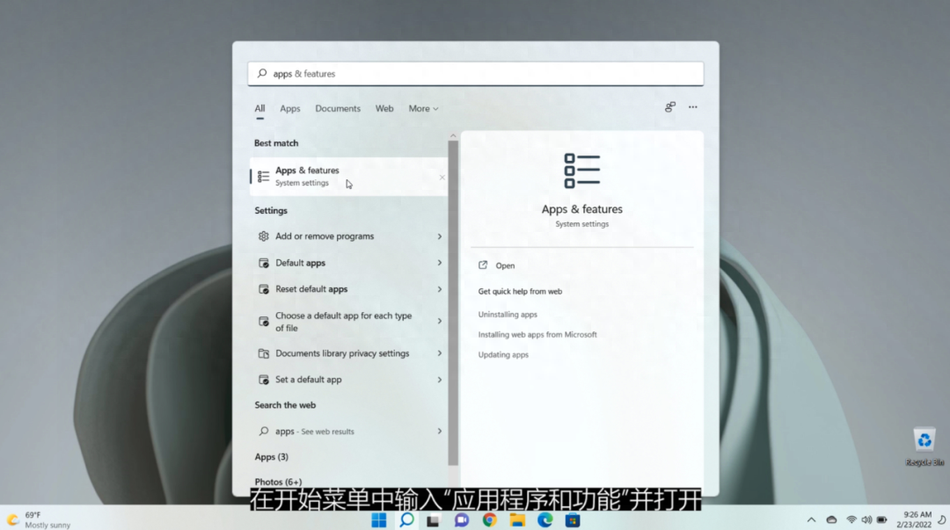Viewport: 950px width, 530px height.
Task: Expand the Set a default app chevron
Action: [440, 380]
